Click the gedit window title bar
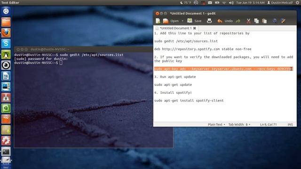Image resolution: width=301 pixels, height=169 pixels. point(225,14)
